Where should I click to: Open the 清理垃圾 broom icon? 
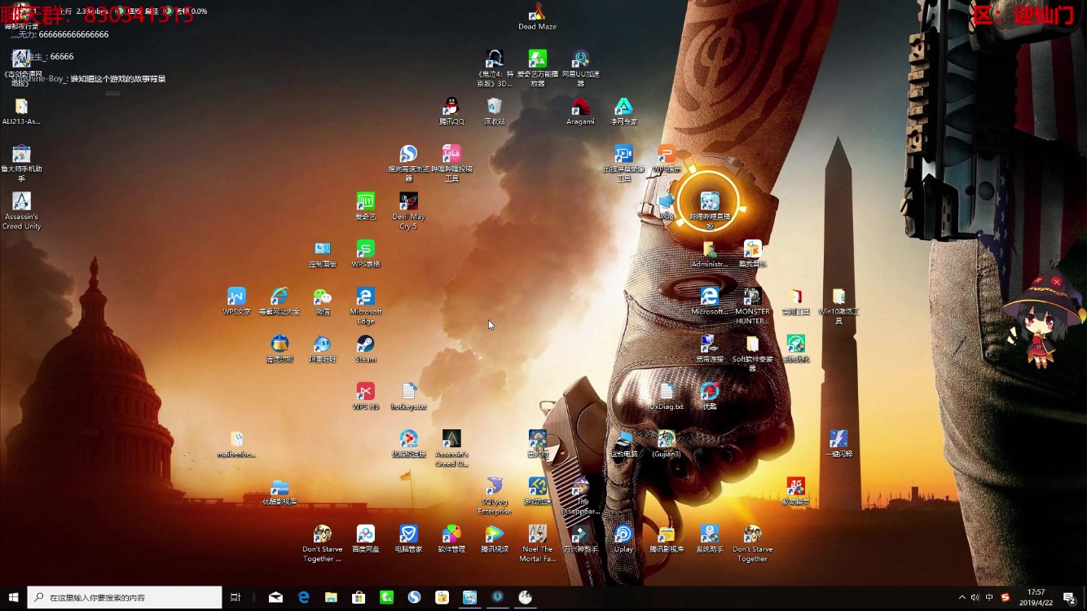click(x=279, y=349)
